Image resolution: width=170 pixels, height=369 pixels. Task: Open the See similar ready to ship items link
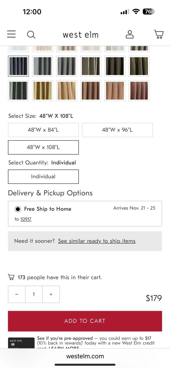coord(97,241)
